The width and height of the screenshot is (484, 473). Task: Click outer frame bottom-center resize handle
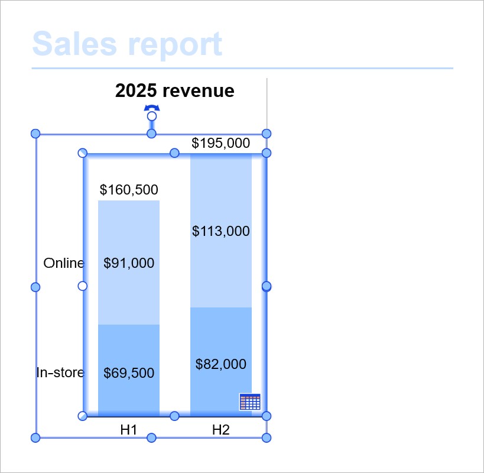(151, 438)
